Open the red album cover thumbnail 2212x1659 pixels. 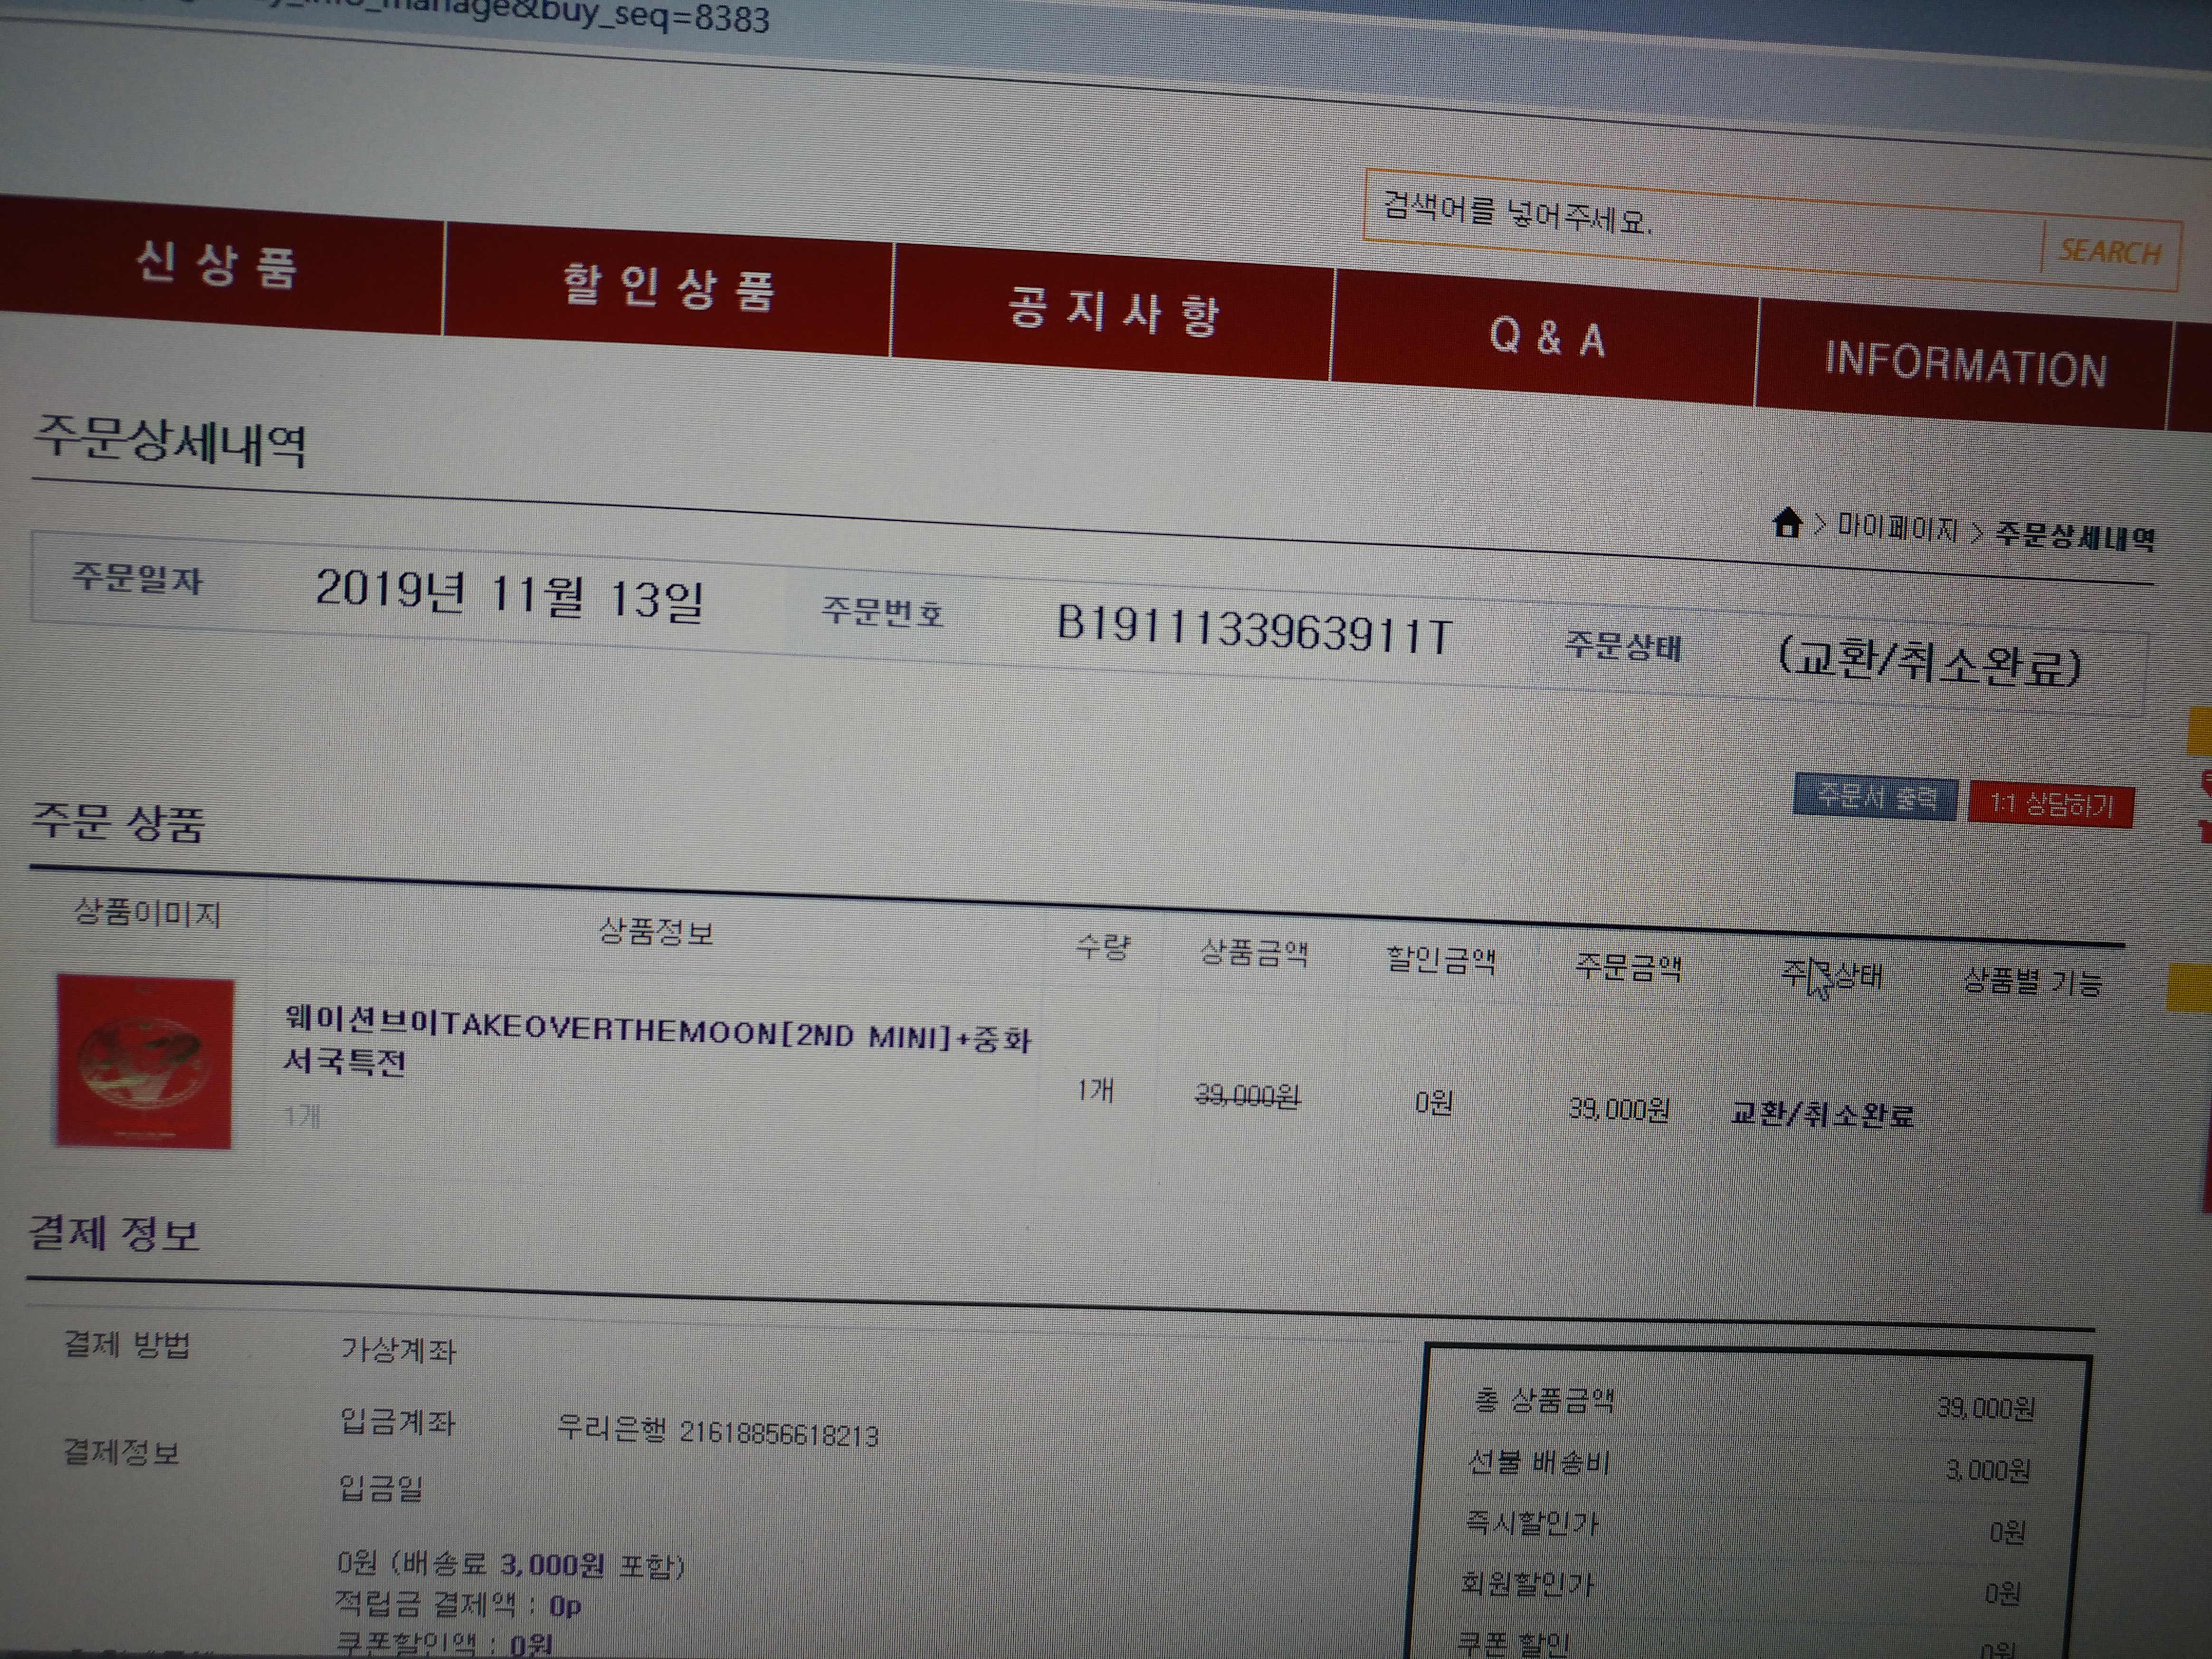[x=144, y=1062]
